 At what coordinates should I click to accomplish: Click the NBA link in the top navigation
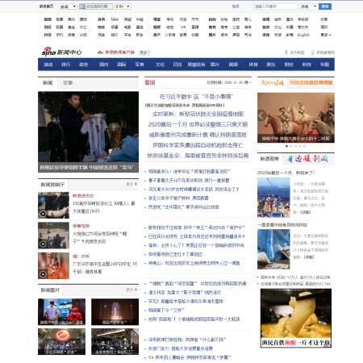[x=115, y=19]
